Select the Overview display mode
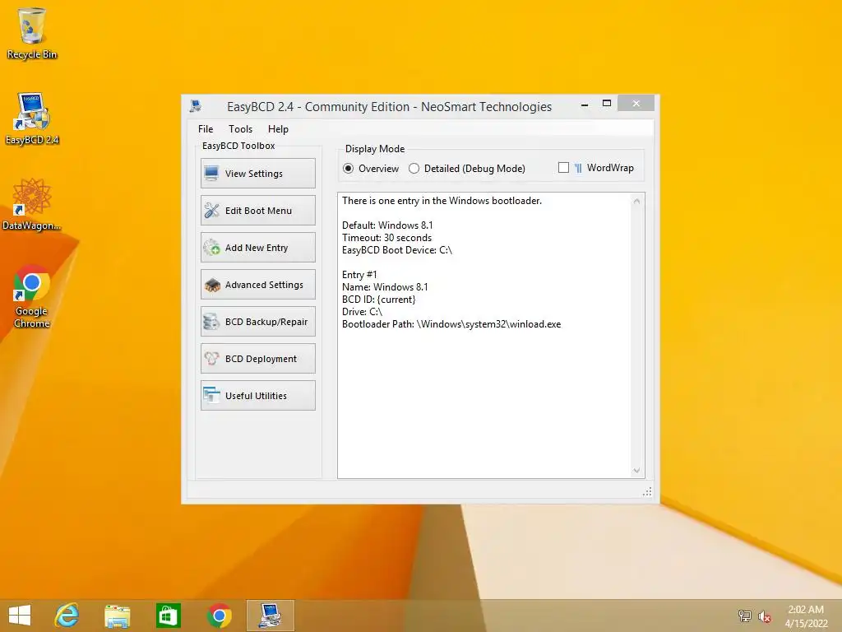This screenshot has height=632, width=842. (x=371, y=168)
